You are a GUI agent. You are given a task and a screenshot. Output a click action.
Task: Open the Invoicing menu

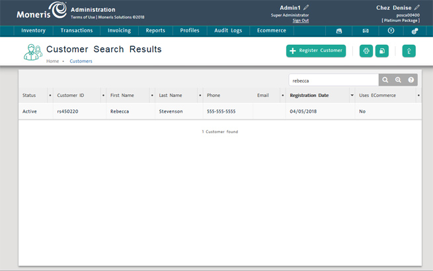[x=119, y=30]
